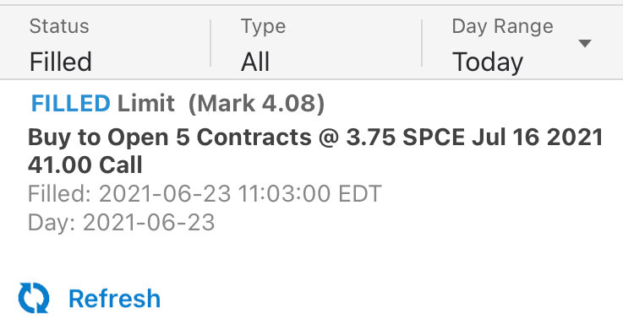623x324 pixels.
Task: Click the Today value under Day Range
Action: (488, 62)
